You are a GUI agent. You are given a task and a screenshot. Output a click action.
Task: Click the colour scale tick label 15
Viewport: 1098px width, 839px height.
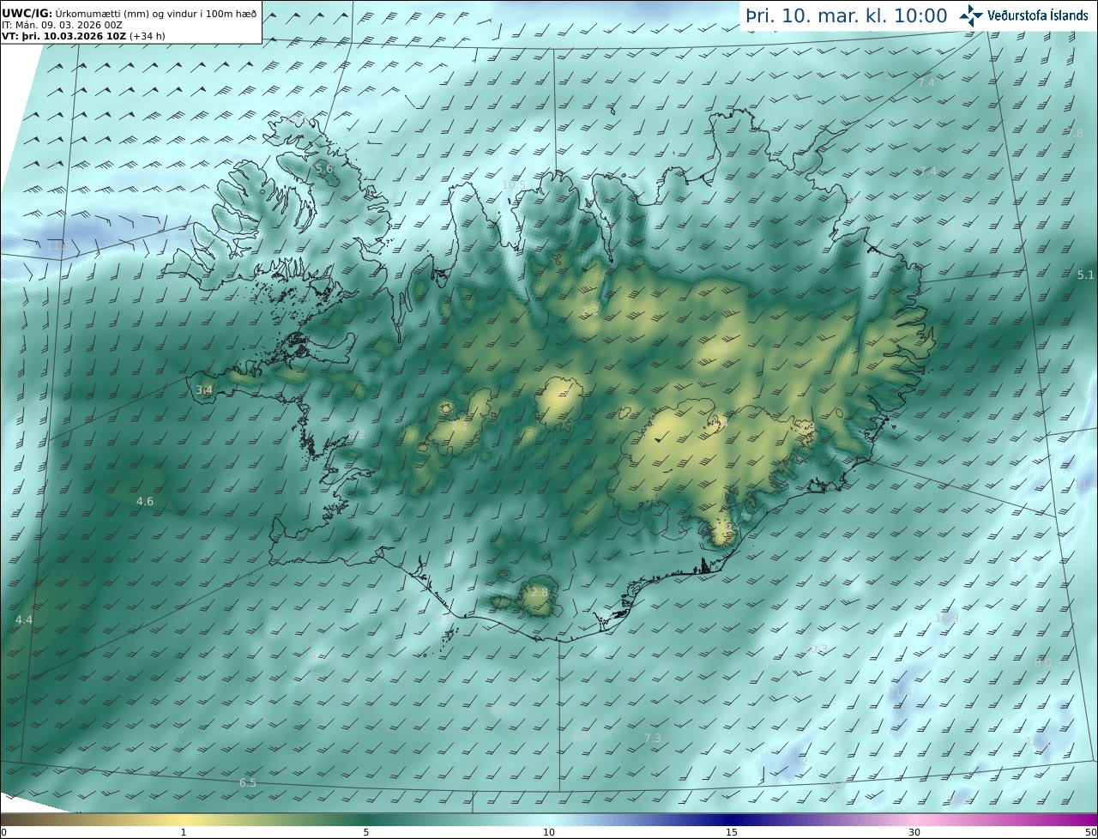[732, 832]
